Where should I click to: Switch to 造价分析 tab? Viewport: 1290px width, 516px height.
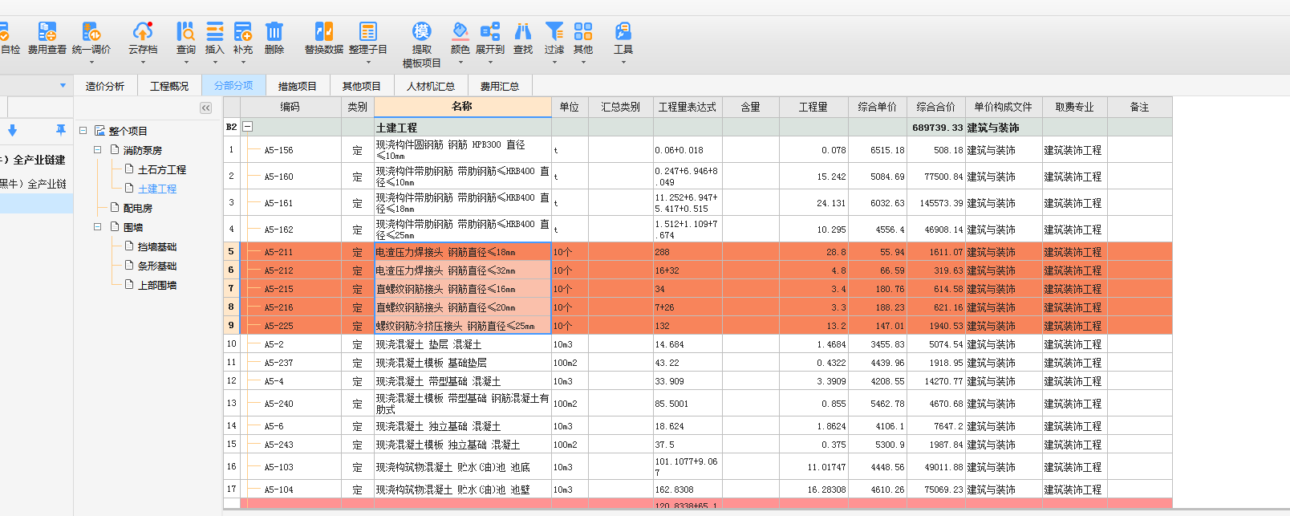tap(105, 86)
